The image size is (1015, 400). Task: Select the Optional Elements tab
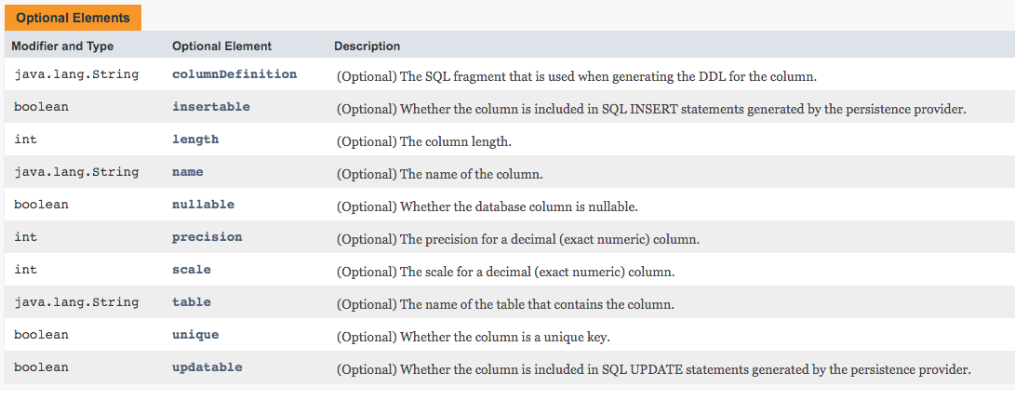(x=73, y=18)
